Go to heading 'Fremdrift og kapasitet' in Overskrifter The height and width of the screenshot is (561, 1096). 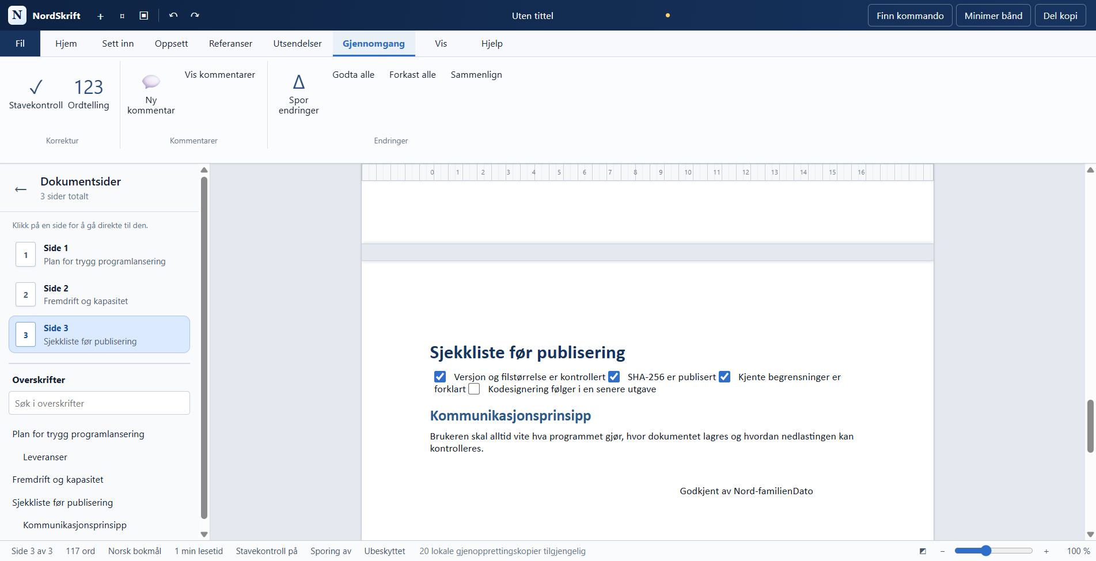point(58,480)
